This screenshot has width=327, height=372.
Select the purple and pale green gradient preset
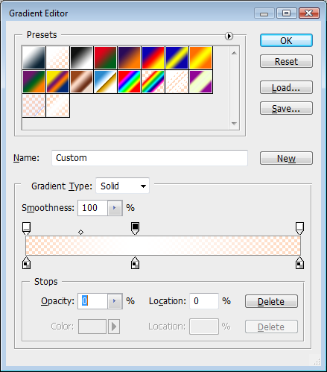pos(201,82)
